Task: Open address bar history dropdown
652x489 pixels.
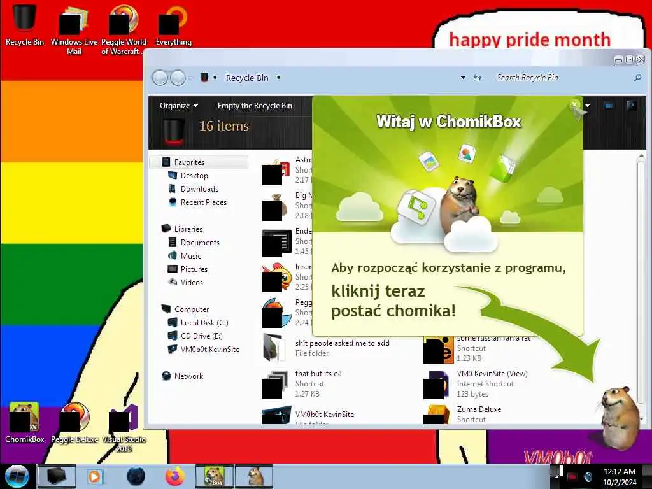Action: pyautogui.click(x=463, y=78)
